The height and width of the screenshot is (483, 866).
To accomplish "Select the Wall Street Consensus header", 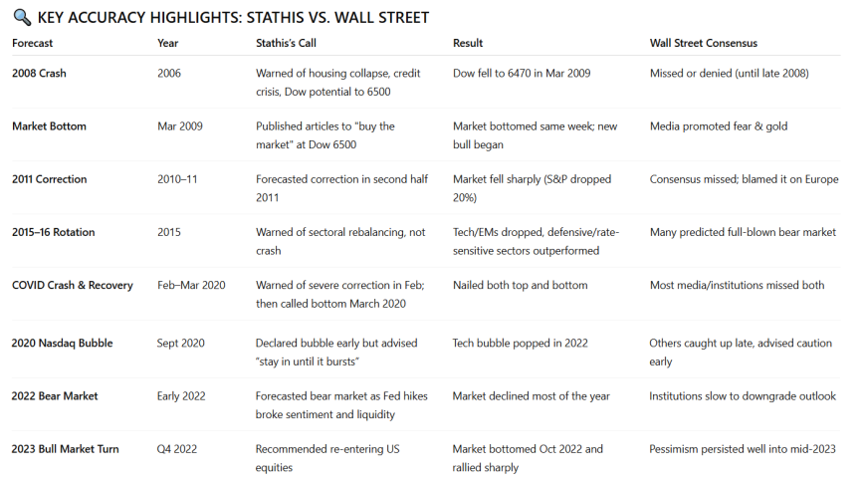I will (x=703, y=44).
